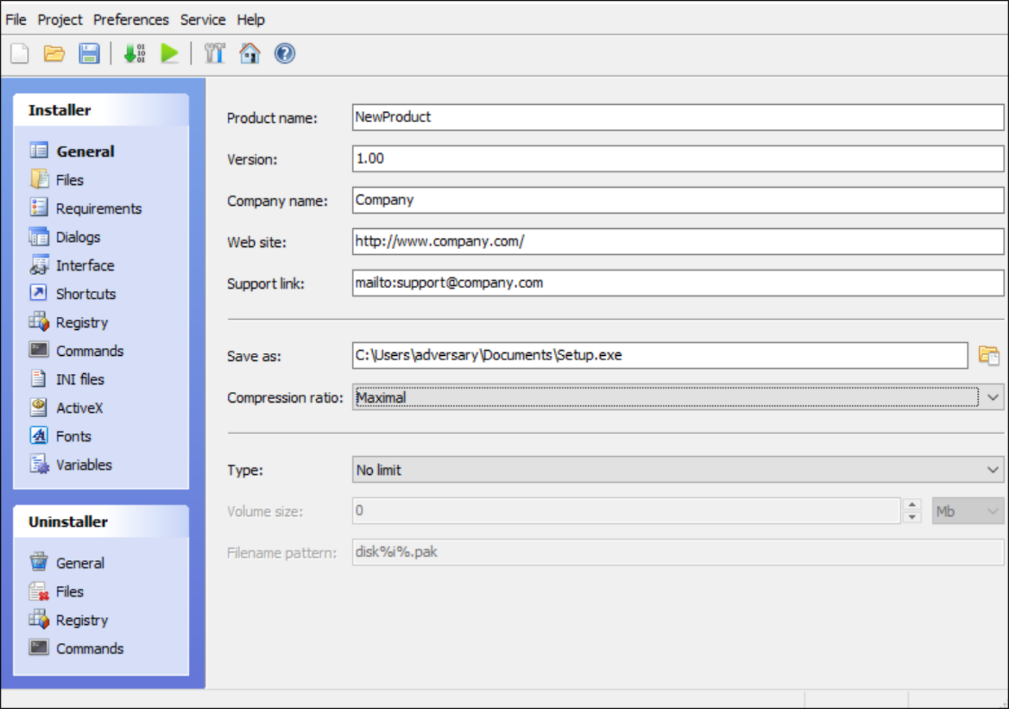Open the Type dropdown showing No limit
The image size is (1009, 709).
point(992,470)
